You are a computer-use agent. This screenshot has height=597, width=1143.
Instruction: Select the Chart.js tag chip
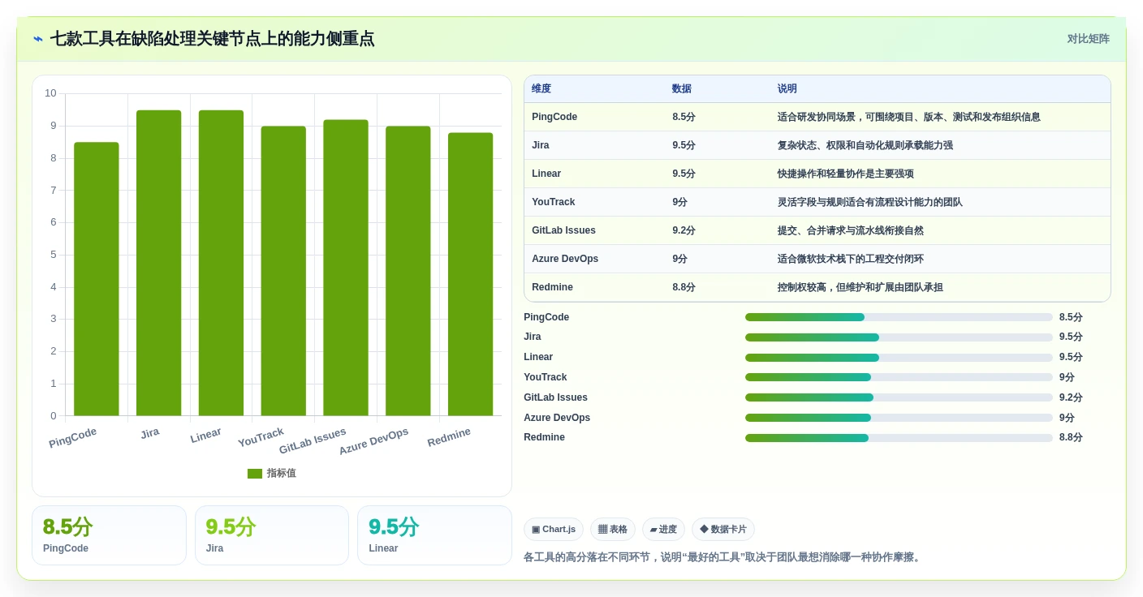[554, 529]
